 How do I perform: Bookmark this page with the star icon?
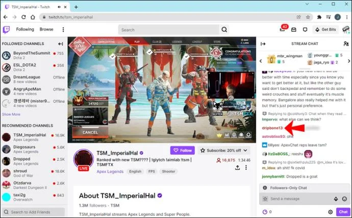[308, 17]
